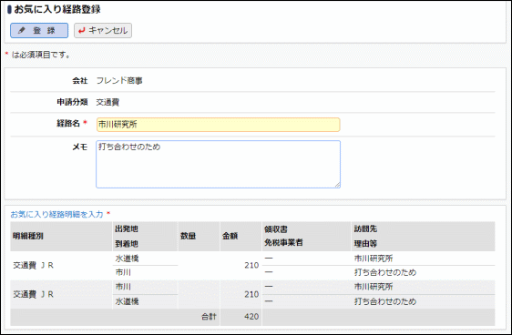Click second row amount 210
512x335 pixels.
coord(251,295)
